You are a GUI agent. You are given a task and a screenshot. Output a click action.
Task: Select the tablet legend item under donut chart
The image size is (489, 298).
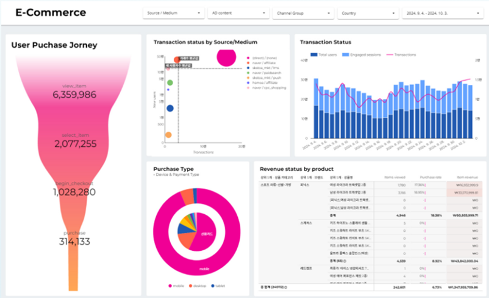pos(218,286)
